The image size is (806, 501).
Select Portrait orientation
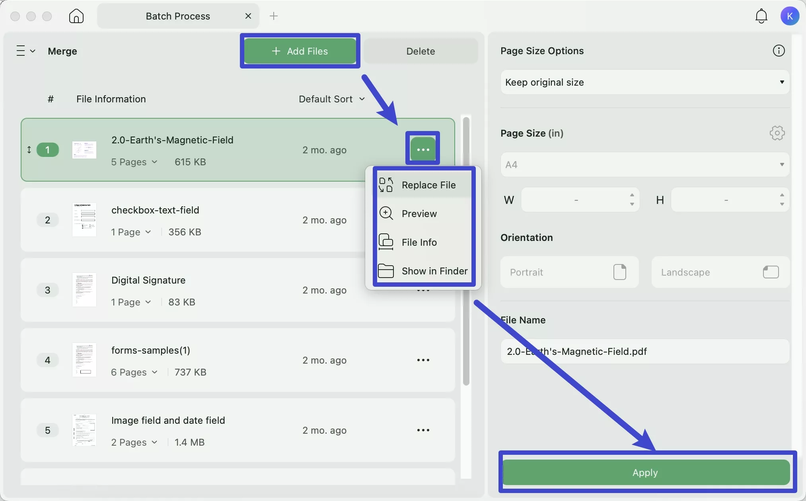point(569,272)
